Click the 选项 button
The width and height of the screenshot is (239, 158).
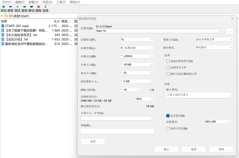pyautogui.click(x=93, y=141)
